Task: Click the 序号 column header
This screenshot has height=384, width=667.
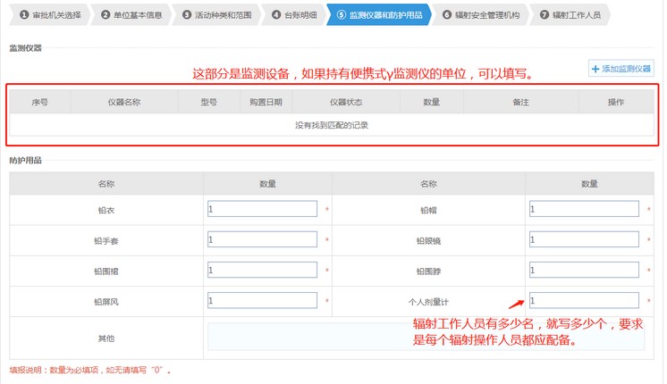Action: coord(39,102)
